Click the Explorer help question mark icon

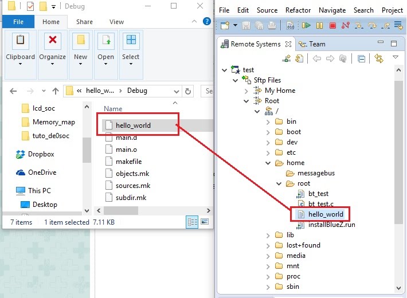tap(206, 21)
